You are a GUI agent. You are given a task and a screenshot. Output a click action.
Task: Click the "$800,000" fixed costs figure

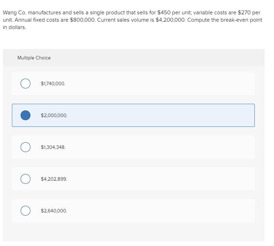pyautogui.click(x=82, y=20)
